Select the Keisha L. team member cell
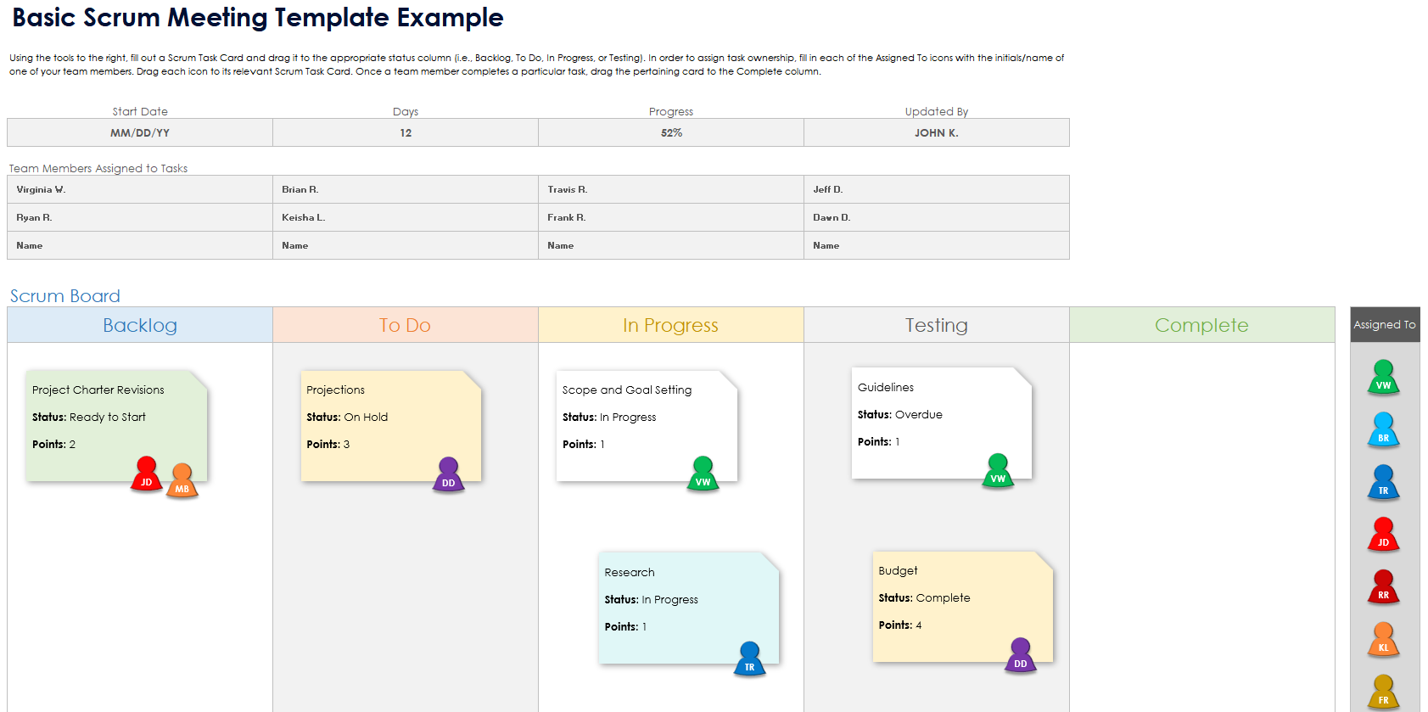This screenshot has width=1428, height=712. 405,217
